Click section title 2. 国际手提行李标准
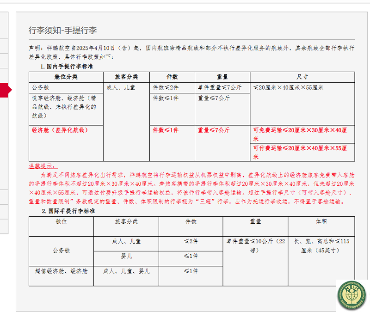 68,211
